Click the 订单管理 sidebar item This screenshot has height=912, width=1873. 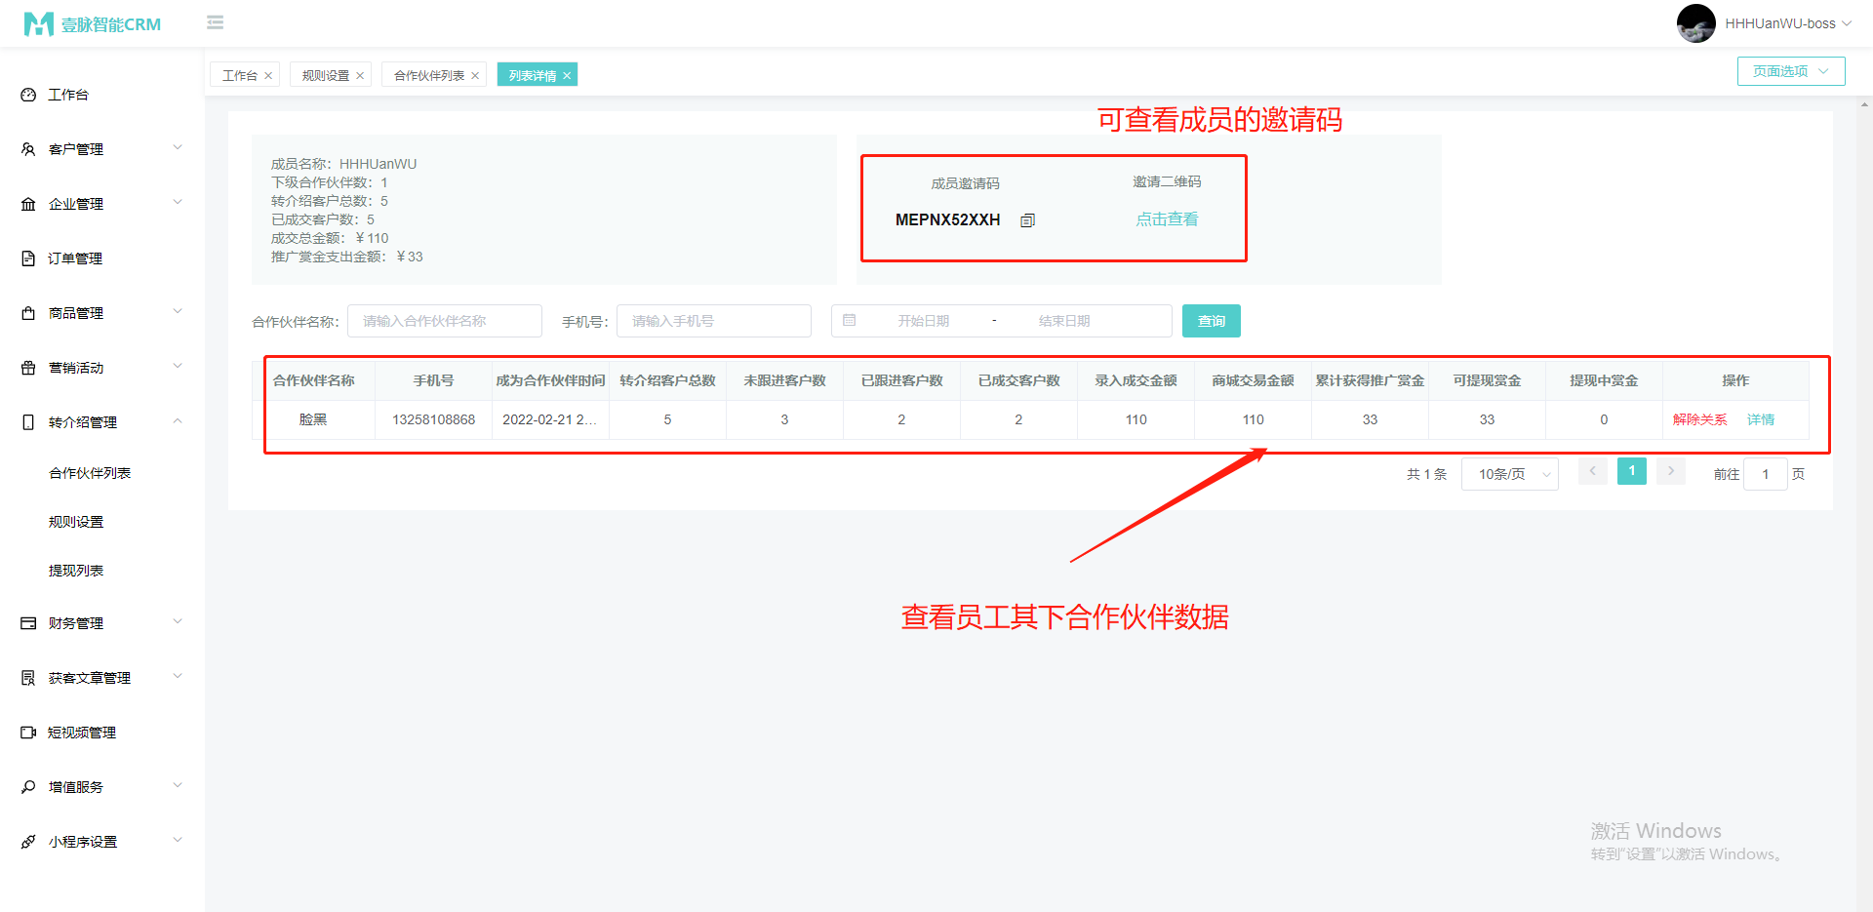(75, 258)
